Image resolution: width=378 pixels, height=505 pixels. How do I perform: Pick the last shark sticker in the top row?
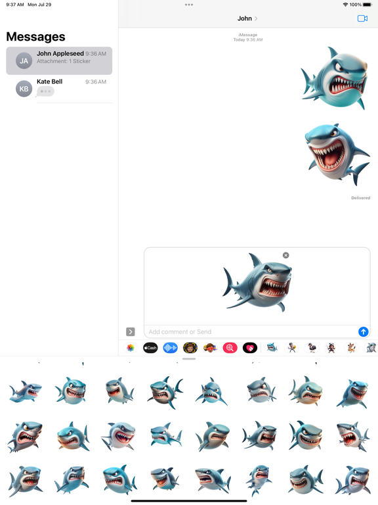(x=353, y=393)
